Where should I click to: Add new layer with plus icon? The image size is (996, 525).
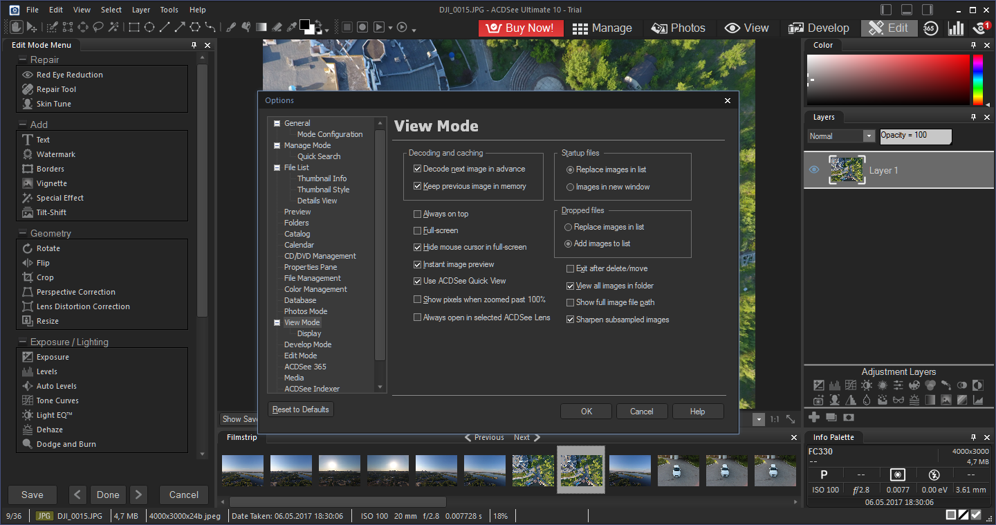pyautogui.click(x=814, y=417)
